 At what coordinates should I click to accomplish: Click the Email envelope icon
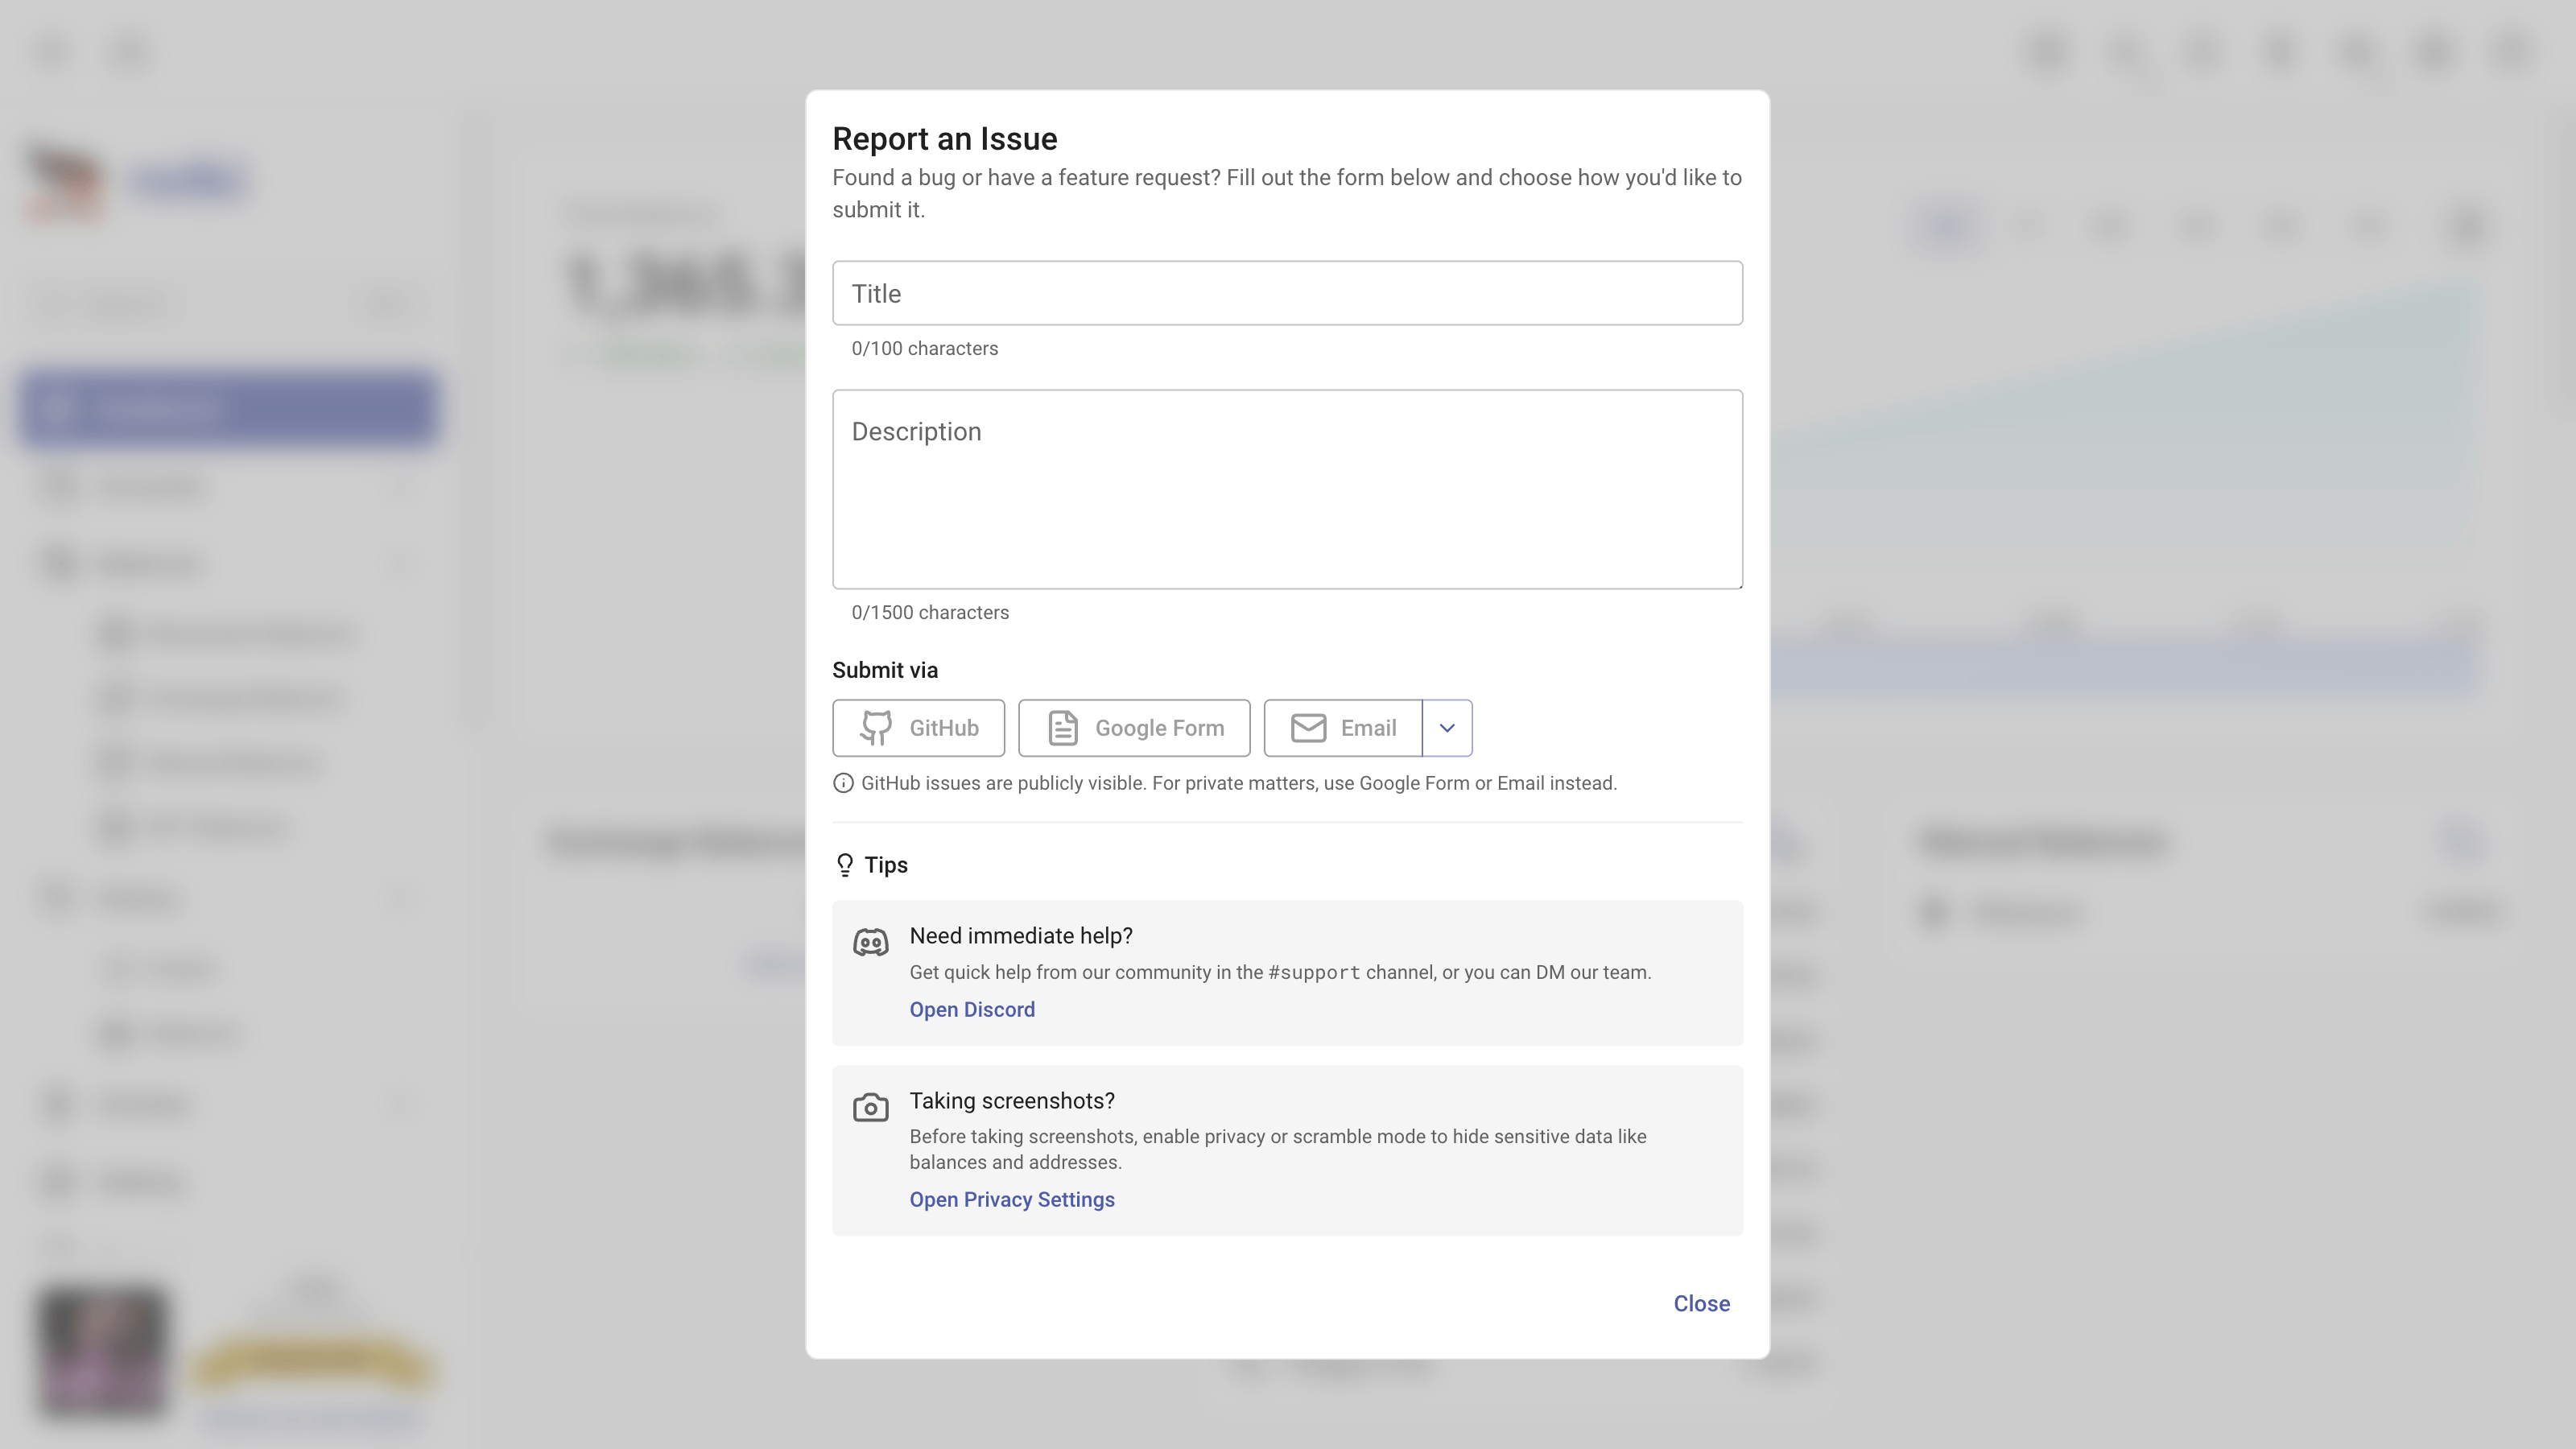coord(1307,728)
